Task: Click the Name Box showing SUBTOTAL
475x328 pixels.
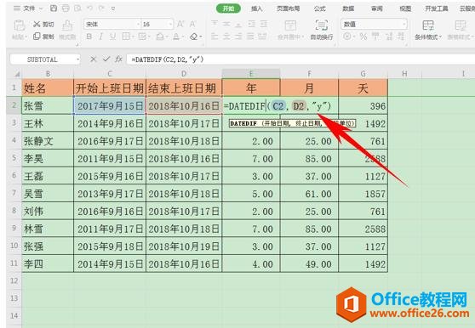Action: 45,59
